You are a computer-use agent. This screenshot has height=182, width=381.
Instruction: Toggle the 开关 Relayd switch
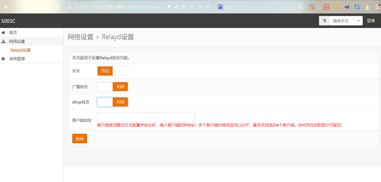(x=112, y=71)
